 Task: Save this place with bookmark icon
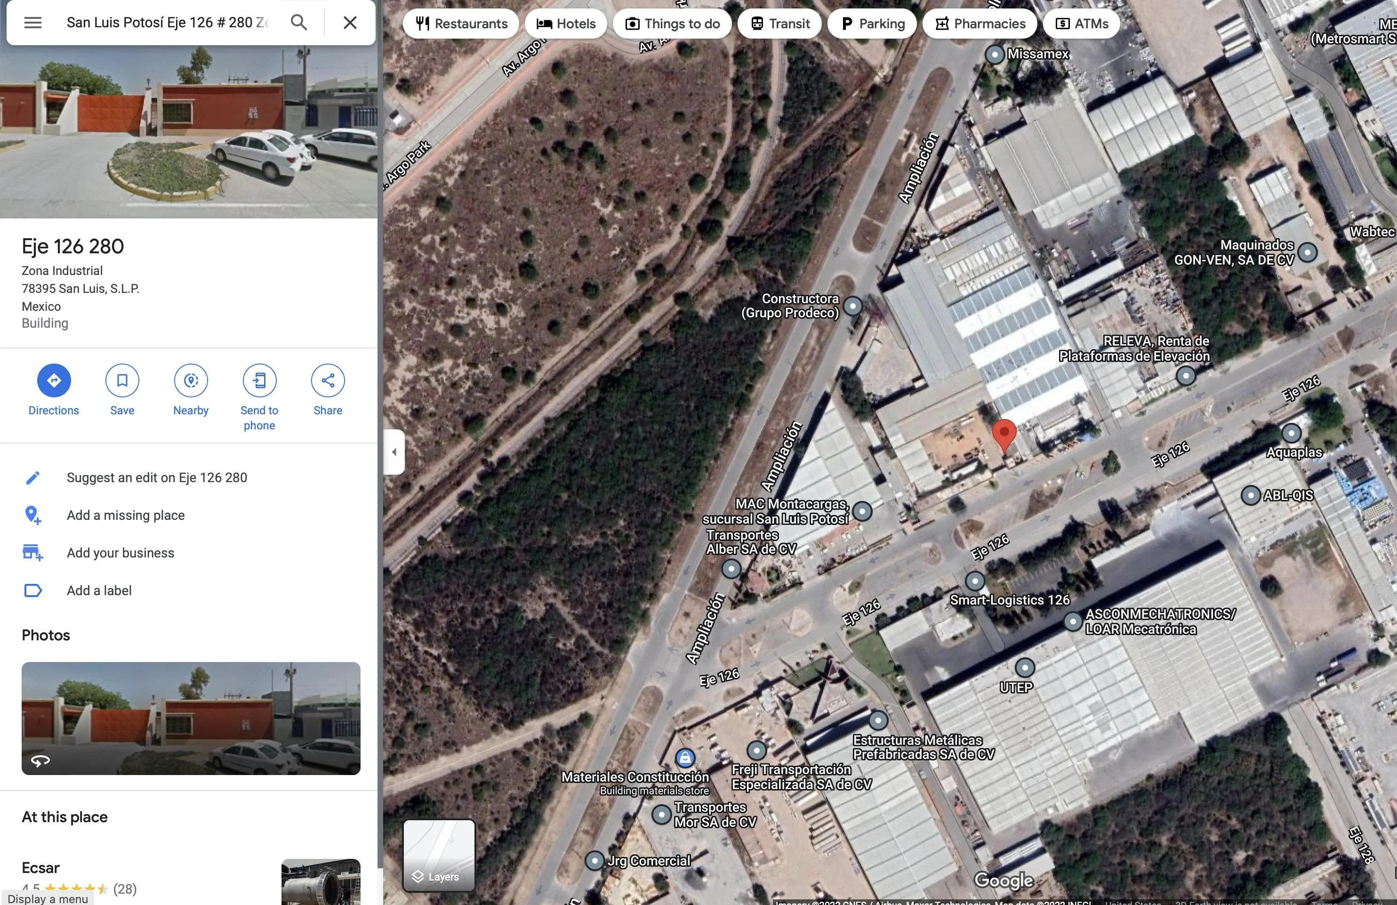(x=122, y=380)
